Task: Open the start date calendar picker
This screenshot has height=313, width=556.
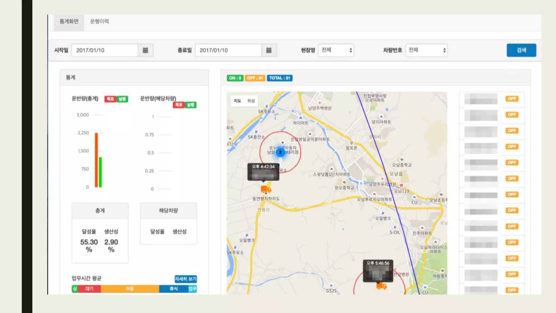Action: pyautogui.click(x=145, y=50)
